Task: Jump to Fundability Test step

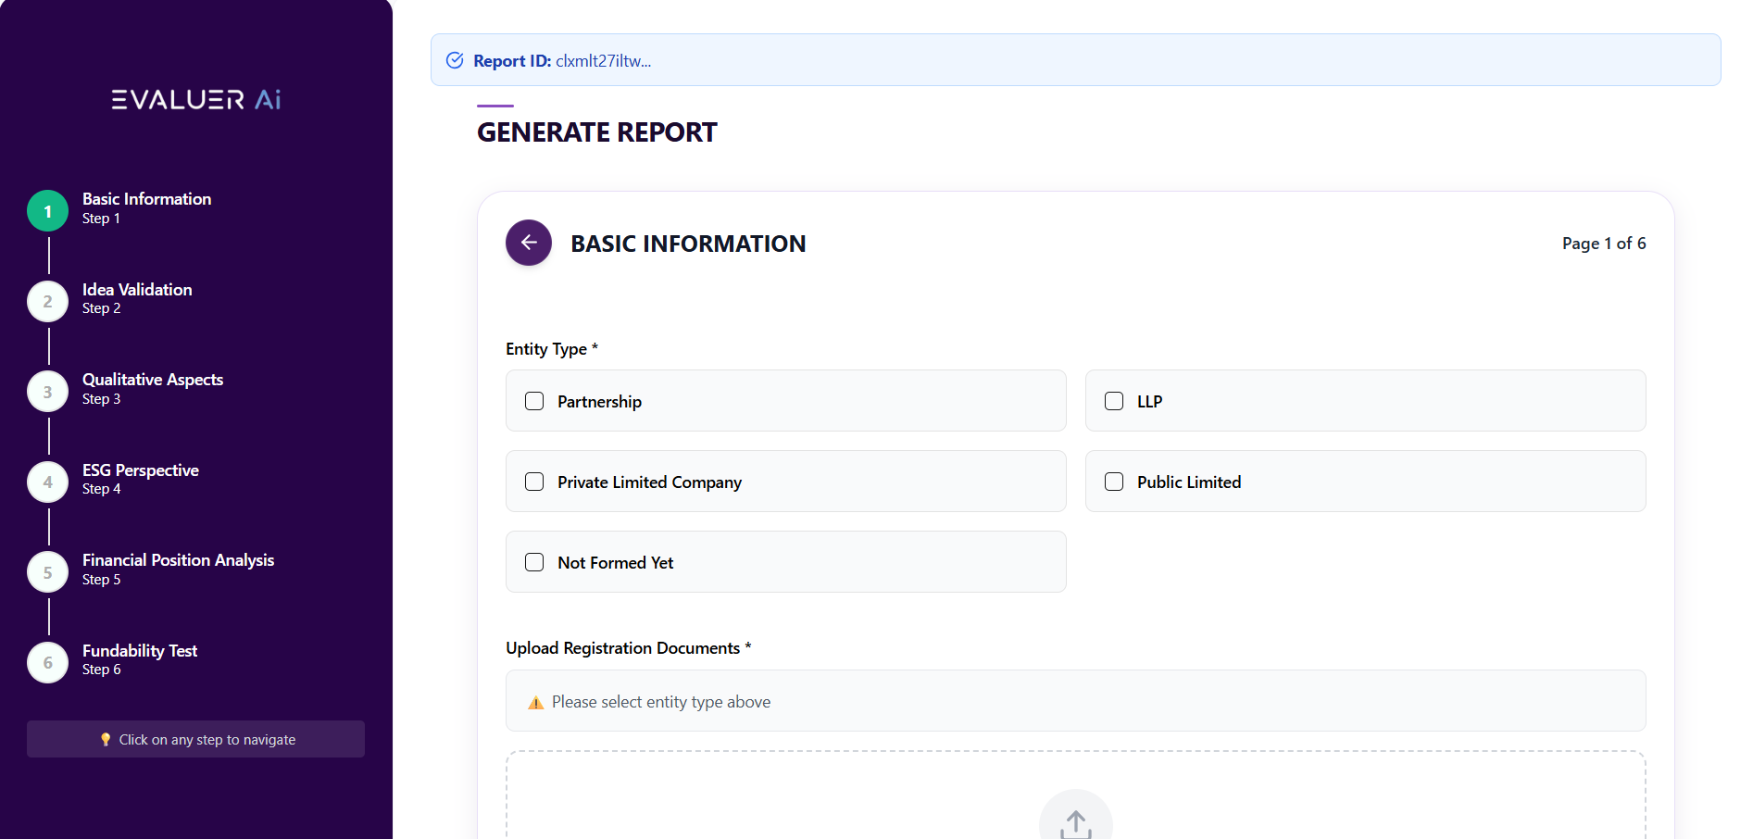Action: click(140, 651)
